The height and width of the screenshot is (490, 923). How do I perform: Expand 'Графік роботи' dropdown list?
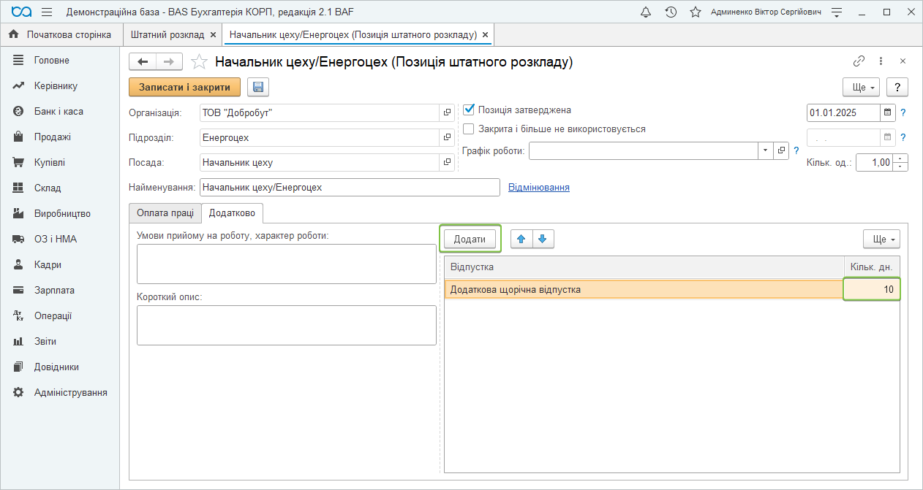(765, 150)
